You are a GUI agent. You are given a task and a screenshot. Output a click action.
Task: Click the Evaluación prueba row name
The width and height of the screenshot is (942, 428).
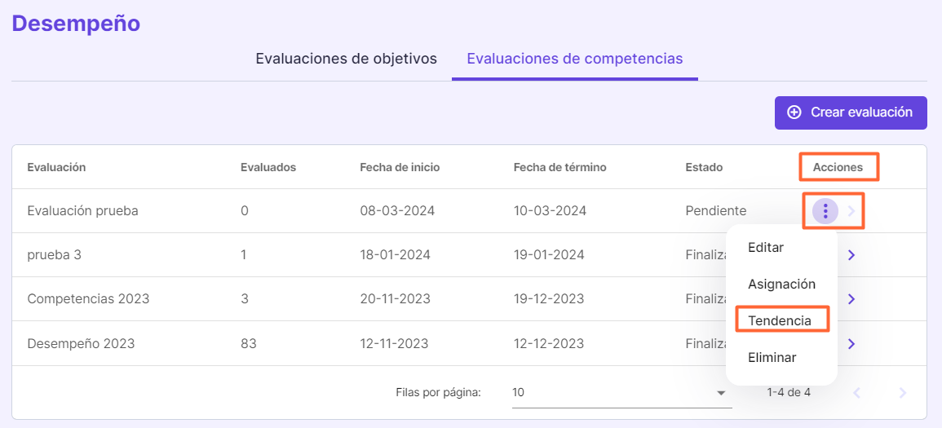tap(82, 210)
